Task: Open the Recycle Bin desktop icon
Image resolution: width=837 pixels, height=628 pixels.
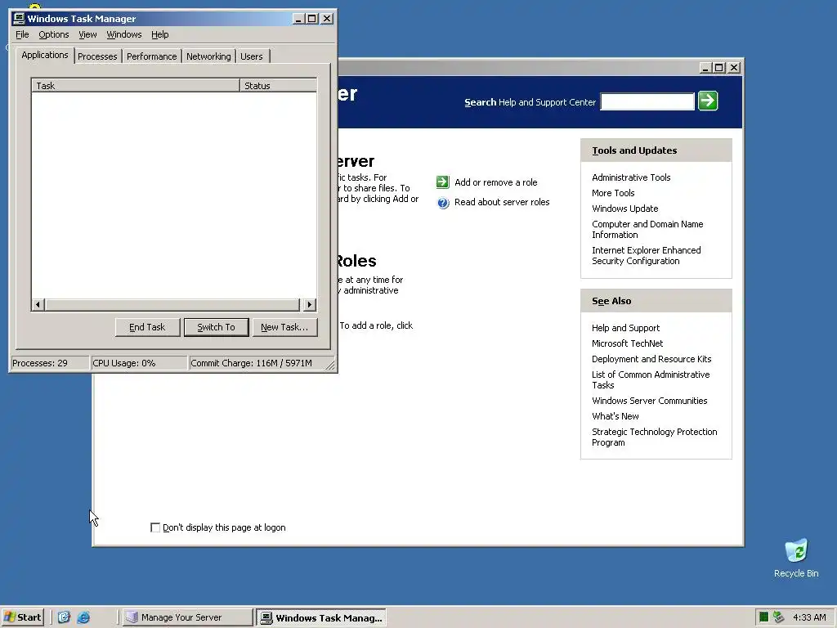Action: point(796,558)
